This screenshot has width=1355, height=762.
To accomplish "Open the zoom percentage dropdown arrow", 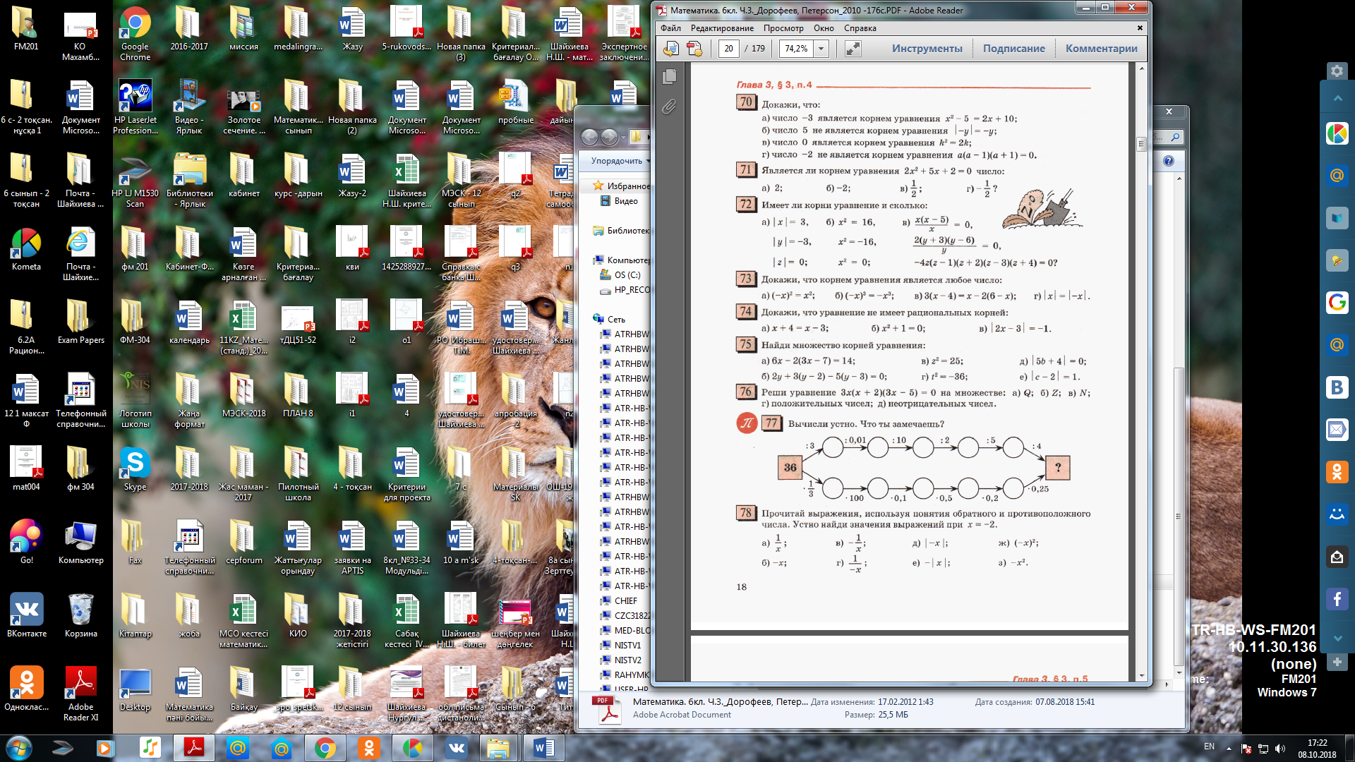I will click(821, 48).
